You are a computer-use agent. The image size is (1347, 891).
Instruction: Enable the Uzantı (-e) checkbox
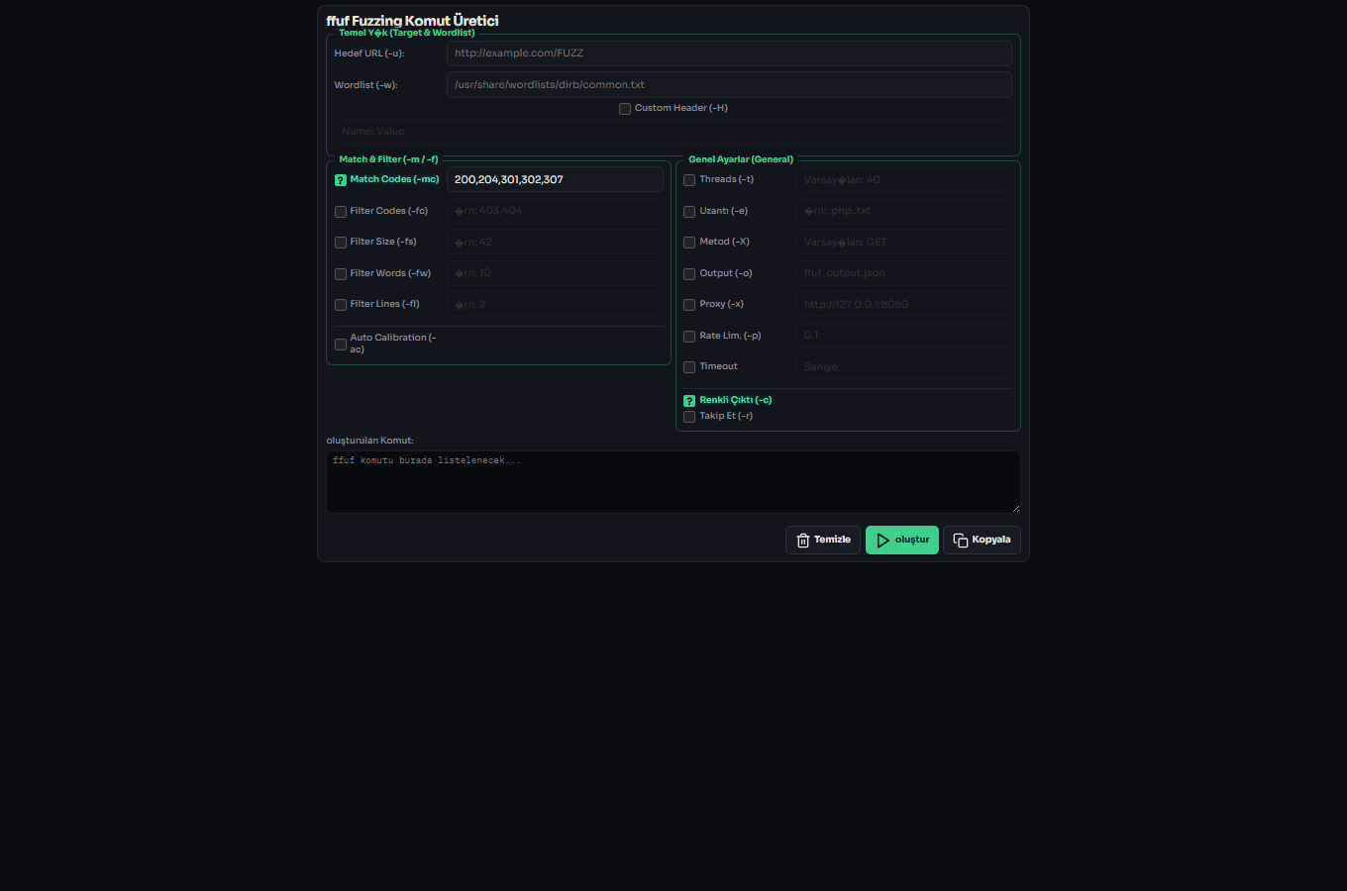(689, 212)
